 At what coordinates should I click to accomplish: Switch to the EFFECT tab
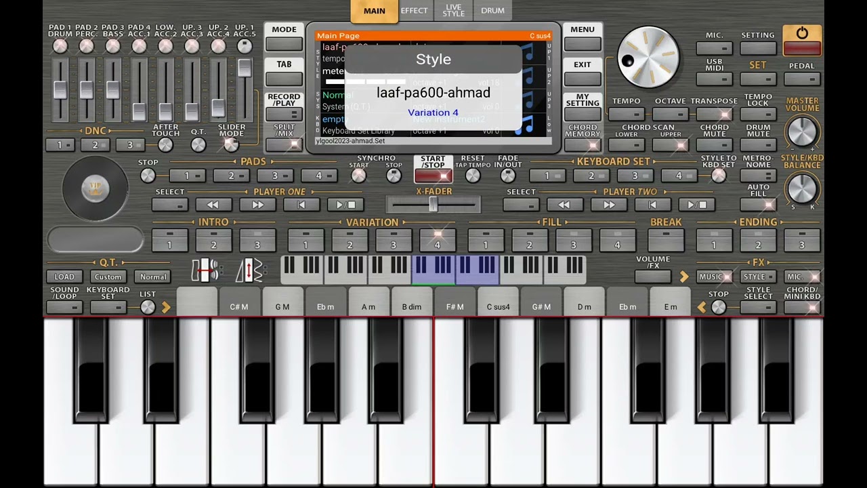point(414,11)
